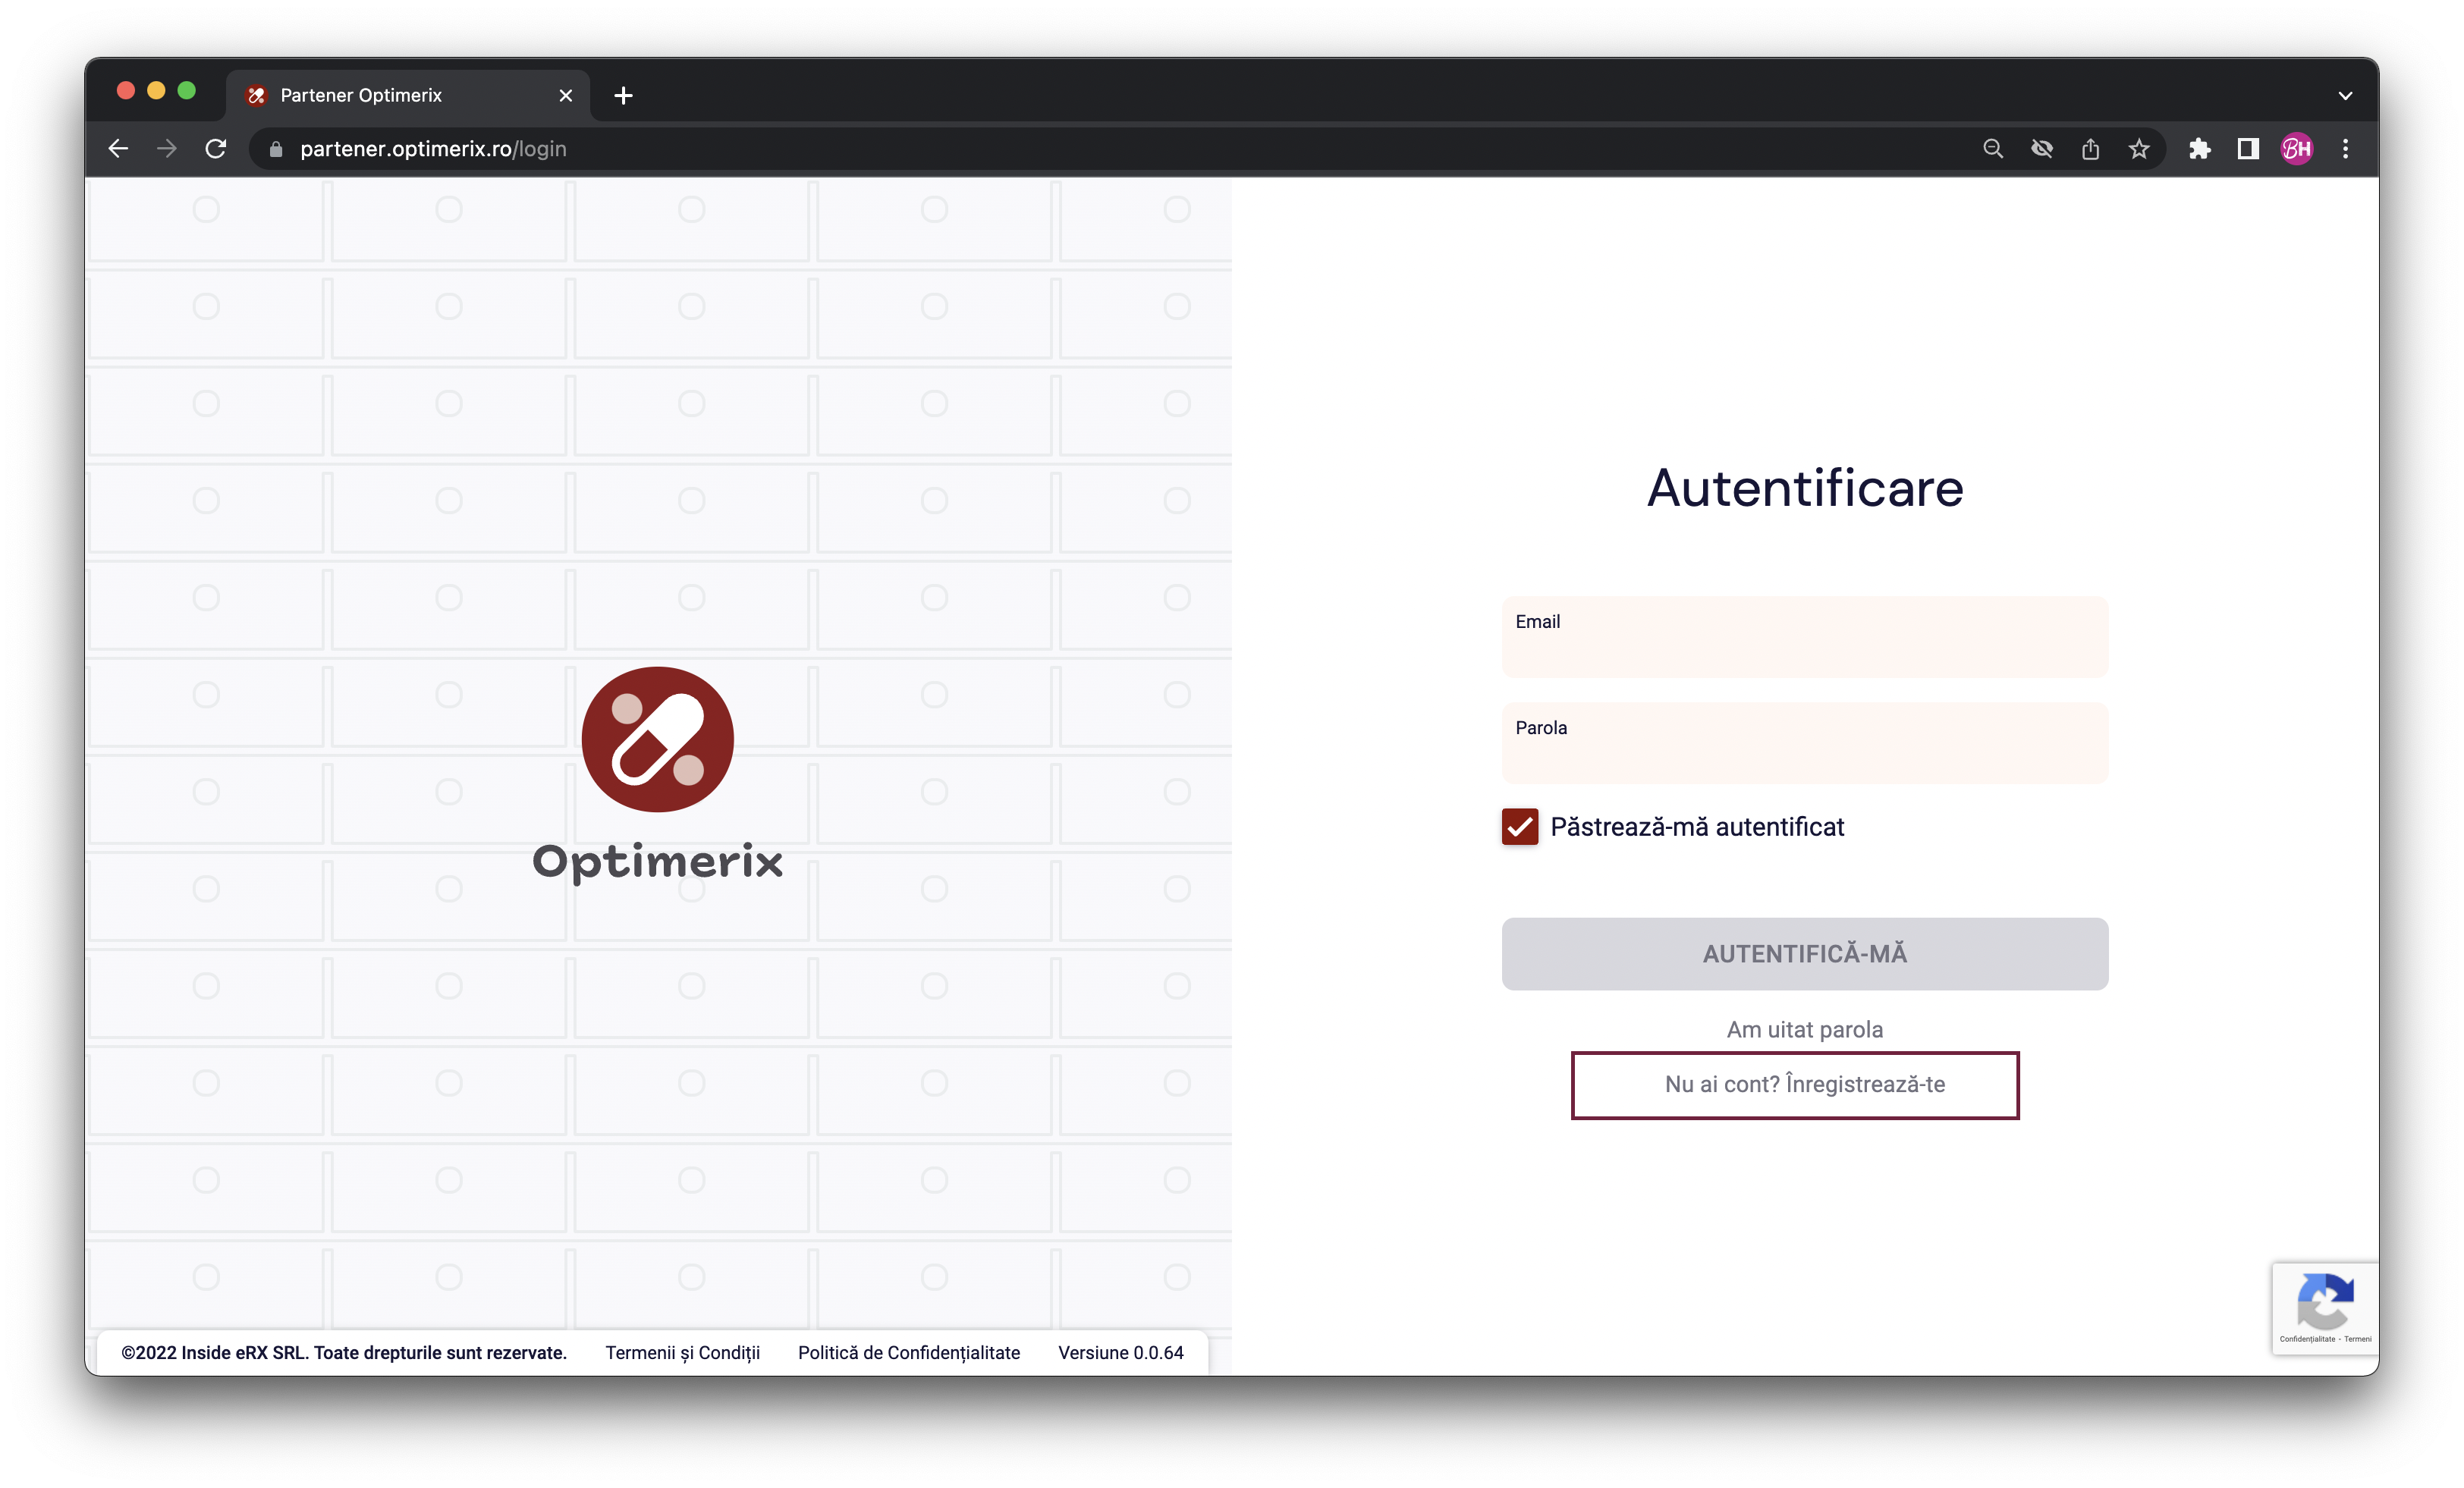Click the browser forward arrow
This screenshot has height=1488, width=2464.
point(167,149)
